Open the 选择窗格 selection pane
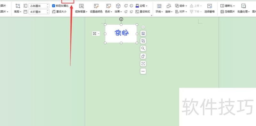The image size is (256, 126). click(x=210, y=9)
